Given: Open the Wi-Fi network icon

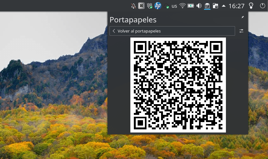Looking at the screenshot, I should pos(182,6).
